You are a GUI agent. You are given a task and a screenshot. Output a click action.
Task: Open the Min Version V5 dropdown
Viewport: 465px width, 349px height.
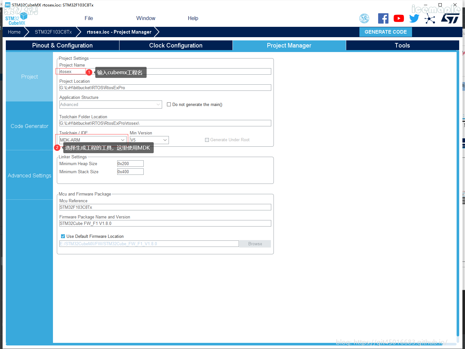pyautogui.click(x=149, y=140)
